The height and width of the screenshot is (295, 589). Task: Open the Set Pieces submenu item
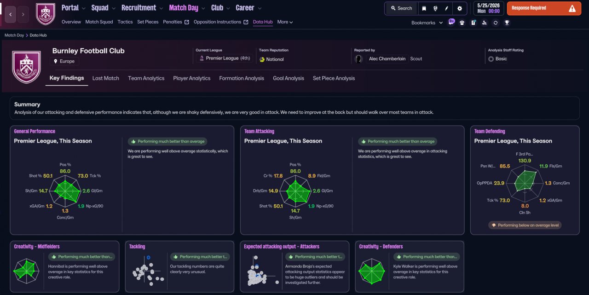coord(148,22)
